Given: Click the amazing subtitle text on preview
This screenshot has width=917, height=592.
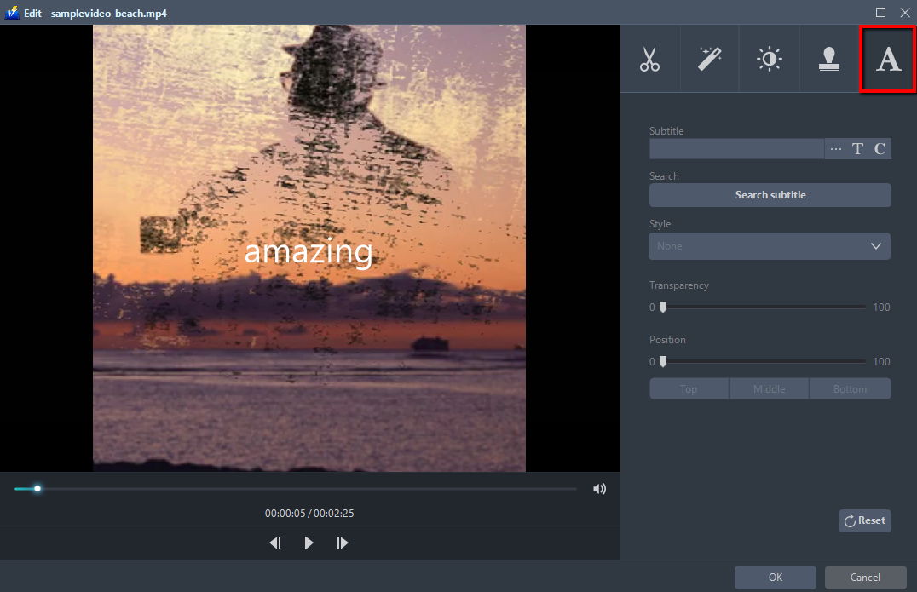Looking at the screenshot, I should click(x=309, y=253).
